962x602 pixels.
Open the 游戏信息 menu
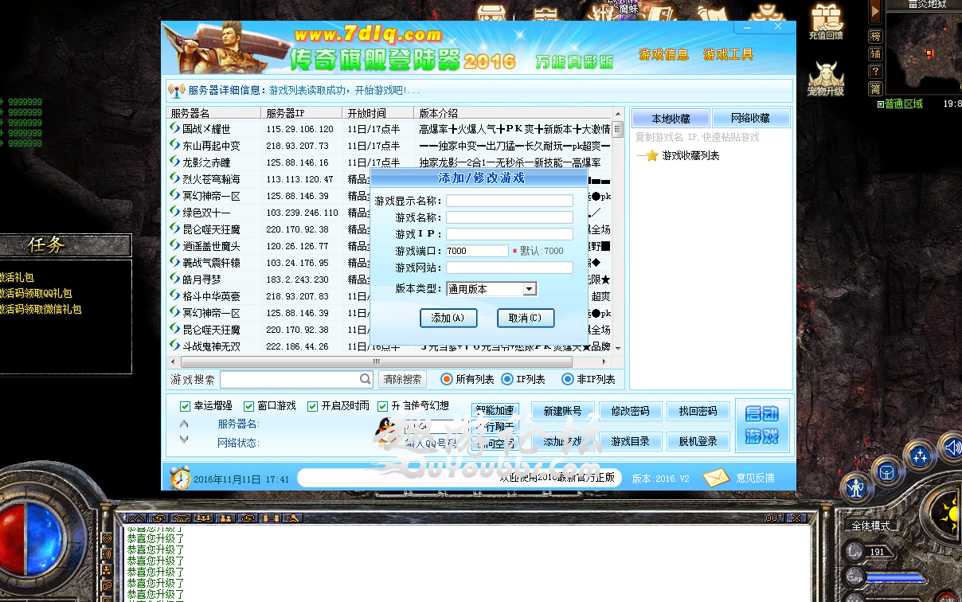tap(663, 54)
